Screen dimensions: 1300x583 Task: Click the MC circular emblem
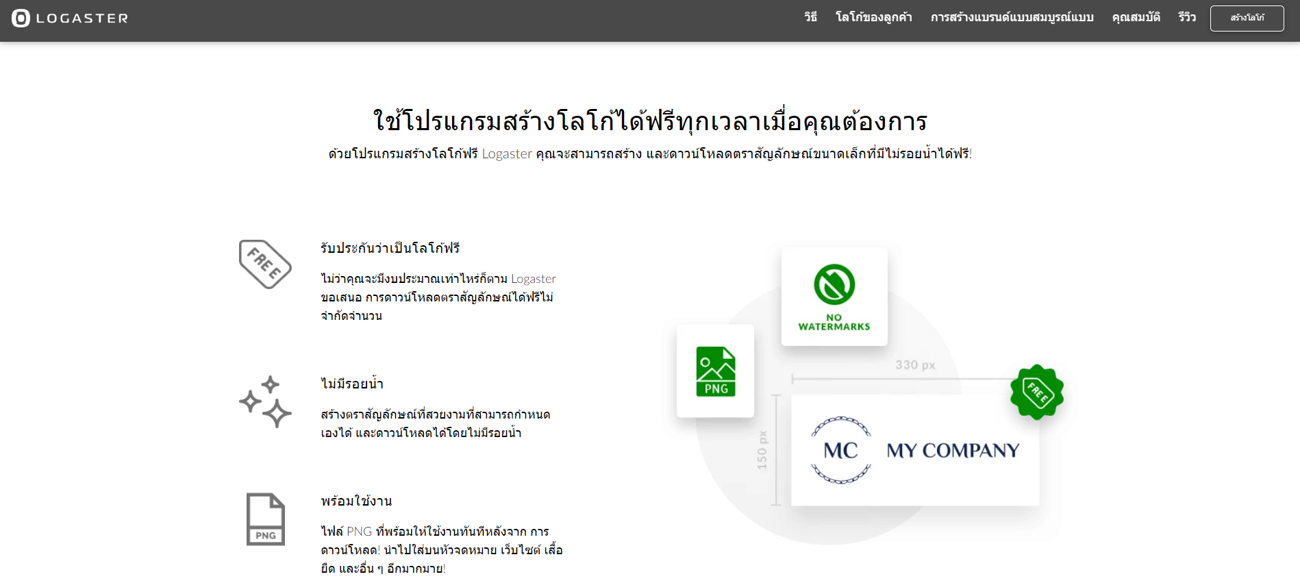pyautogui.click(x=841, y=450)
